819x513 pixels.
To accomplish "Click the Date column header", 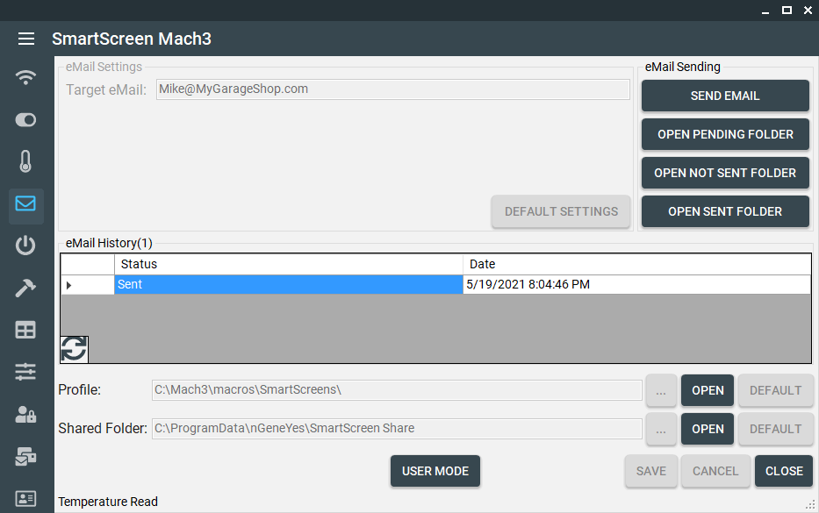I will [636, 264].
